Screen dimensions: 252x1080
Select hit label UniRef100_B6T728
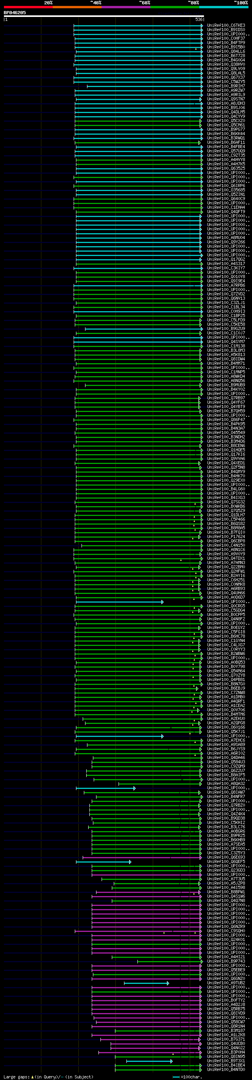(226, 56)
